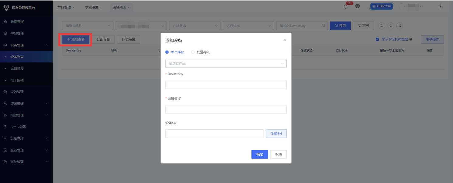The width and height of the screenshot is (453, 183).
Task: Open the 在线状态 filter dropdown
Action: point(195,26)
